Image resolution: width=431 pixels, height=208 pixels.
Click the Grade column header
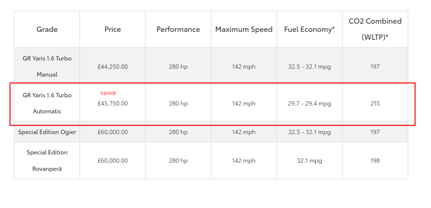[47, 29]
